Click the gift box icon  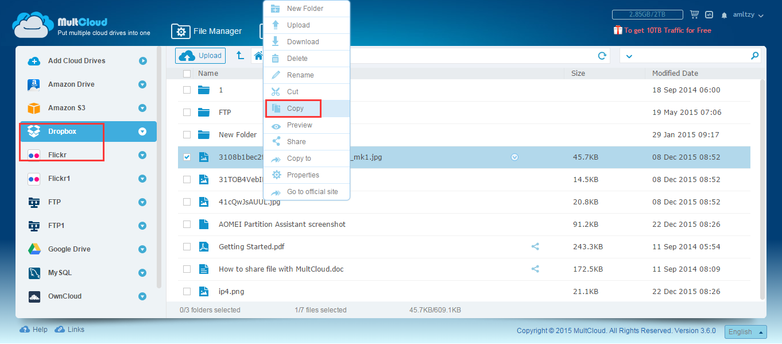[618, 30]
